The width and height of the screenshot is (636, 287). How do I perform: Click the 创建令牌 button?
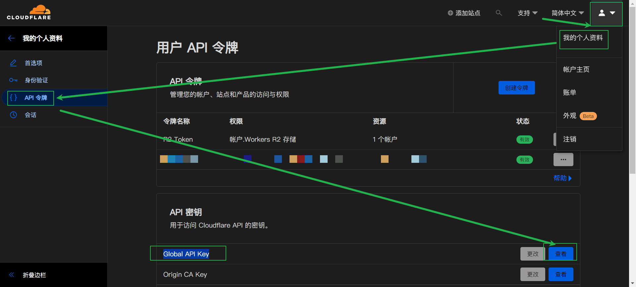click(516, 88)
